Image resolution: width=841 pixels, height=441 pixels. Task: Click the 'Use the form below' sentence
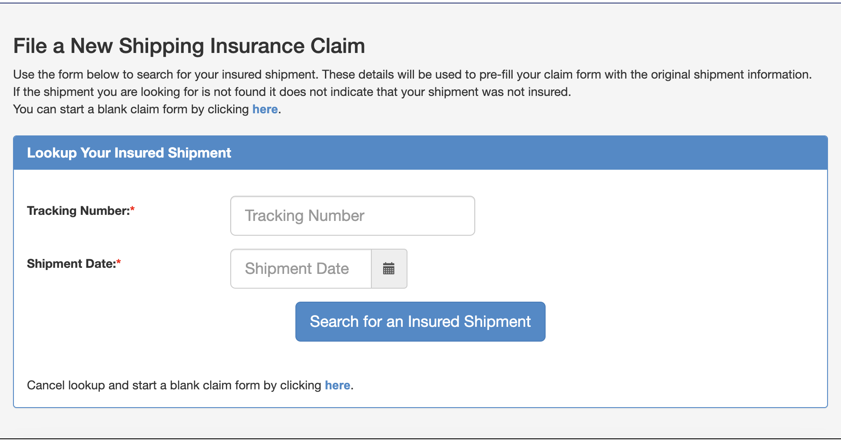click(412, 74)
